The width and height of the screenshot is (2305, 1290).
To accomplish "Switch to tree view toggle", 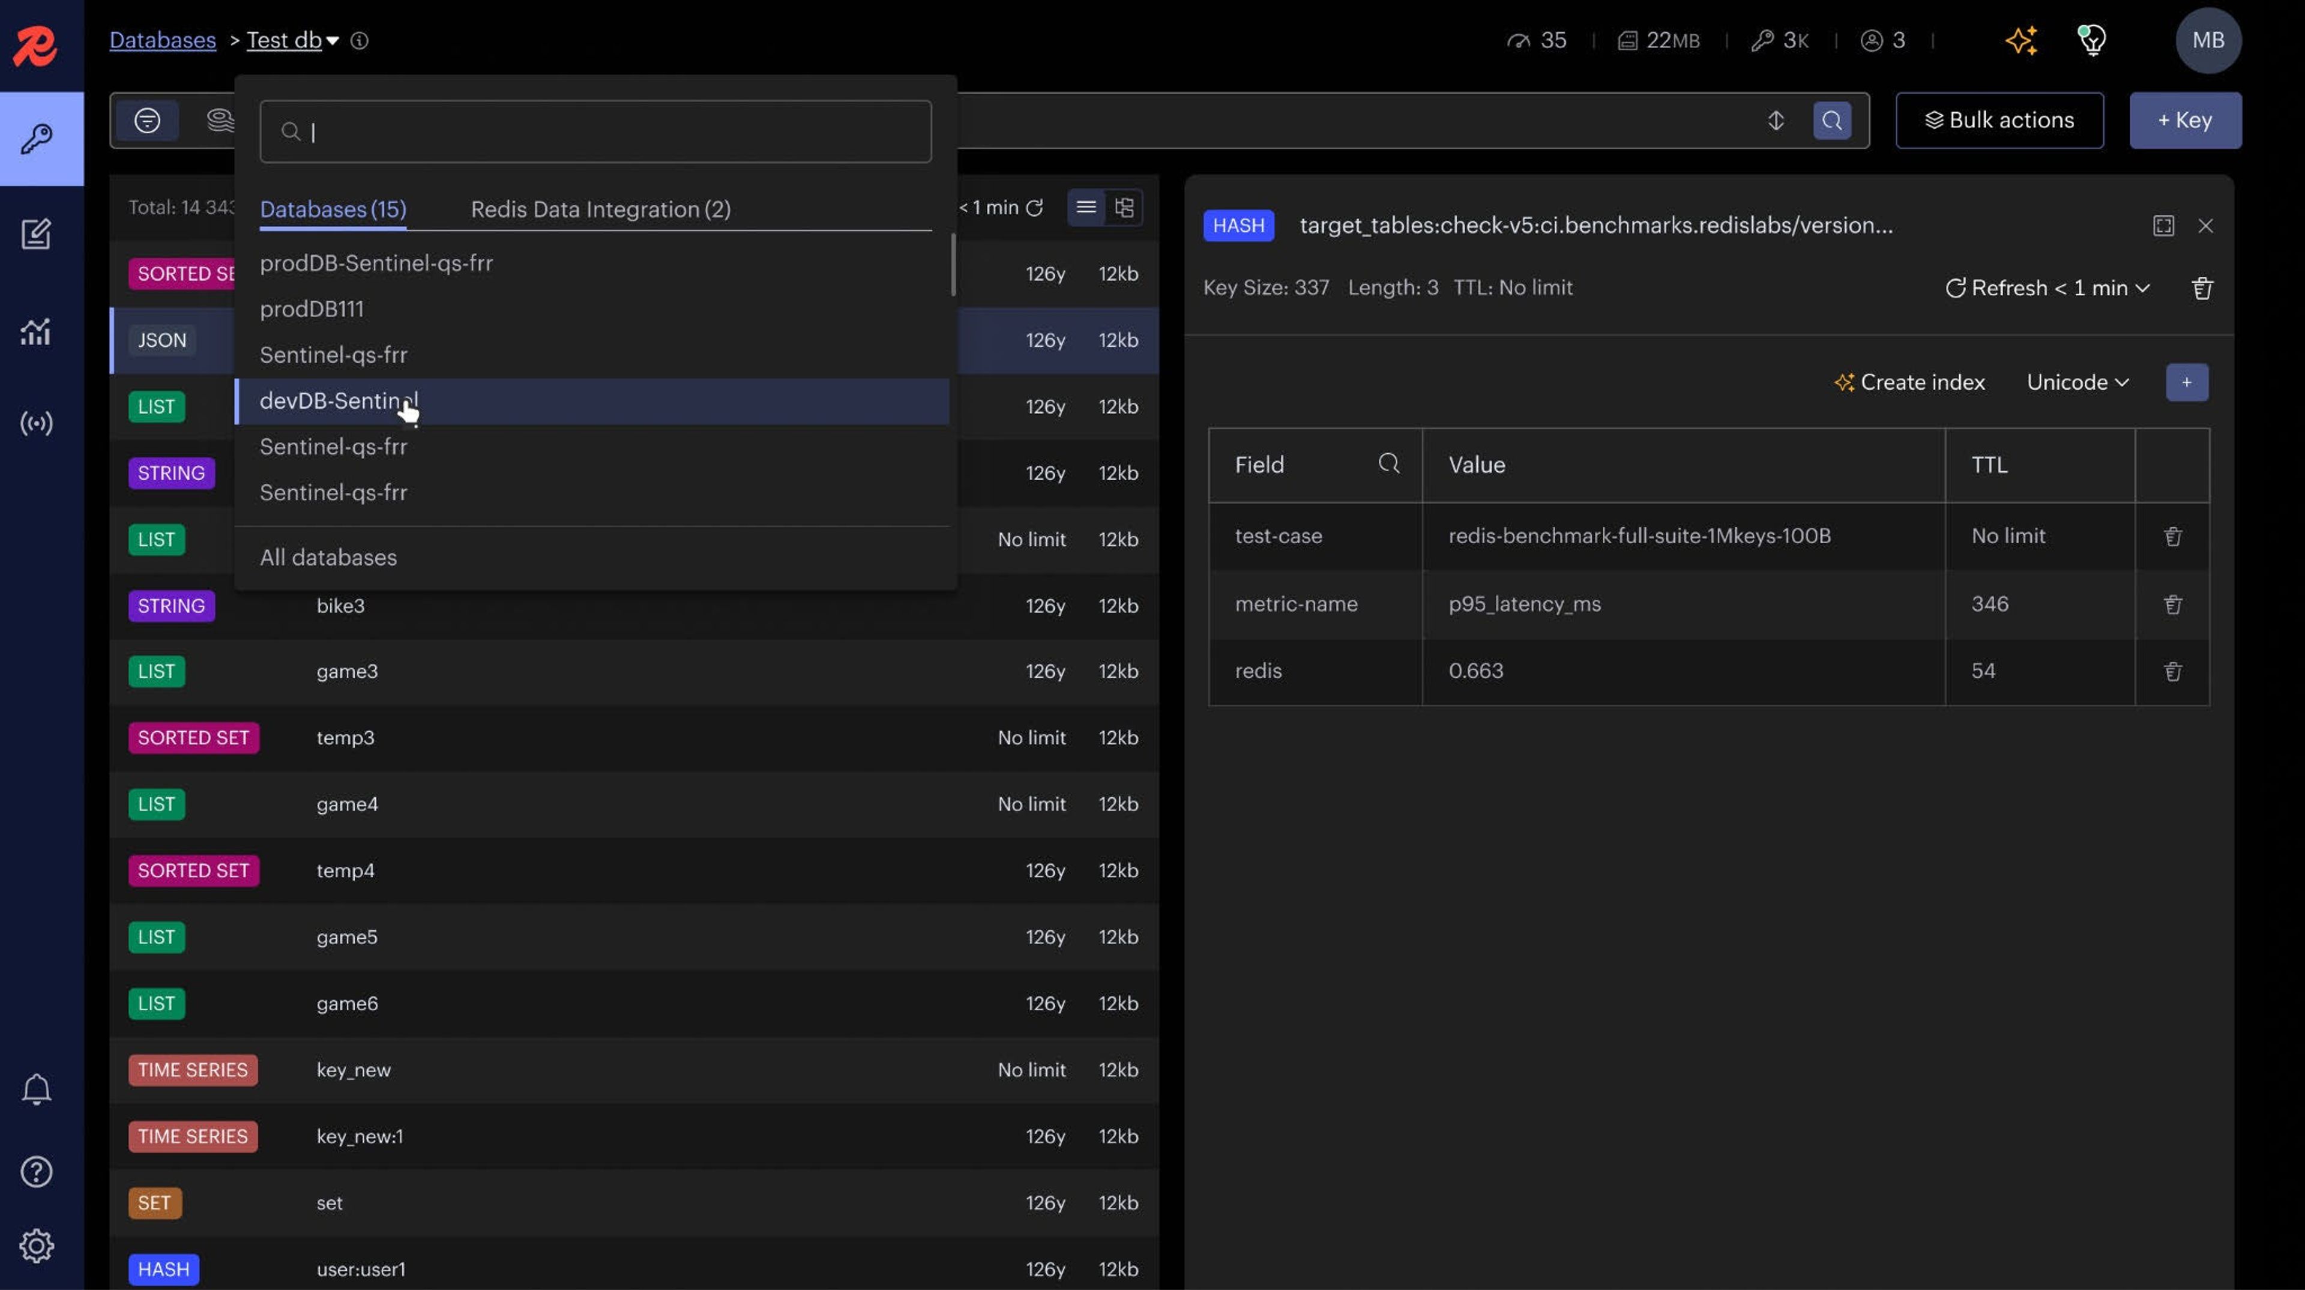I will click(x=1124, y=208).
